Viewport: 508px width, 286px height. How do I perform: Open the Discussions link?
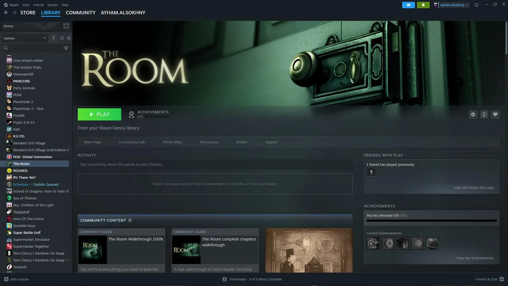[209, 142]
